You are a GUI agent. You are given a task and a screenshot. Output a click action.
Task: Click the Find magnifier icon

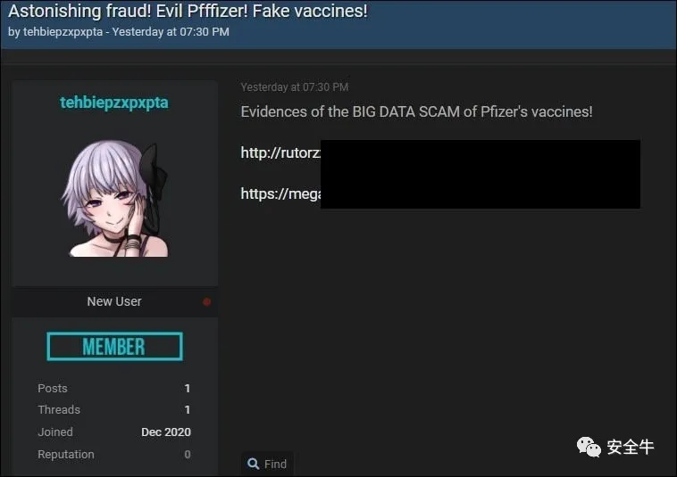click(x=253, y=464)
